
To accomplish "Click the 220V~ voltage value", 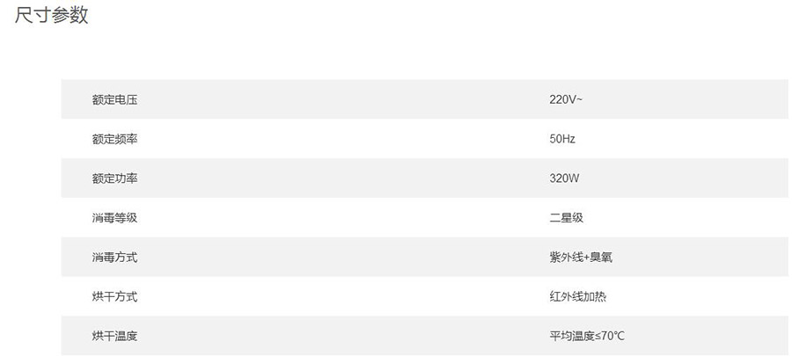I will pos(566,99).
